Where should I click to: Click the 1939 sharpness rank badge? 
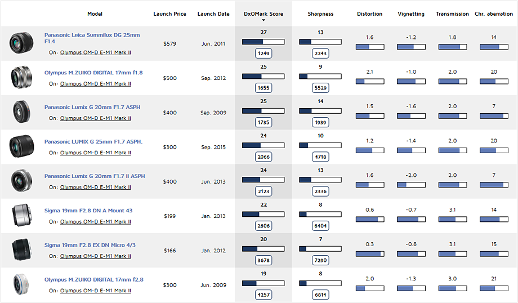click(x=320, y=122)
